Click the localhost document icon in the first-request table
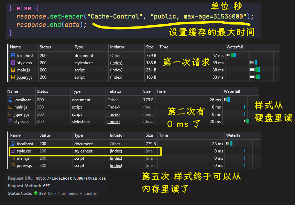The image size is (295, 205). (13, 55)
